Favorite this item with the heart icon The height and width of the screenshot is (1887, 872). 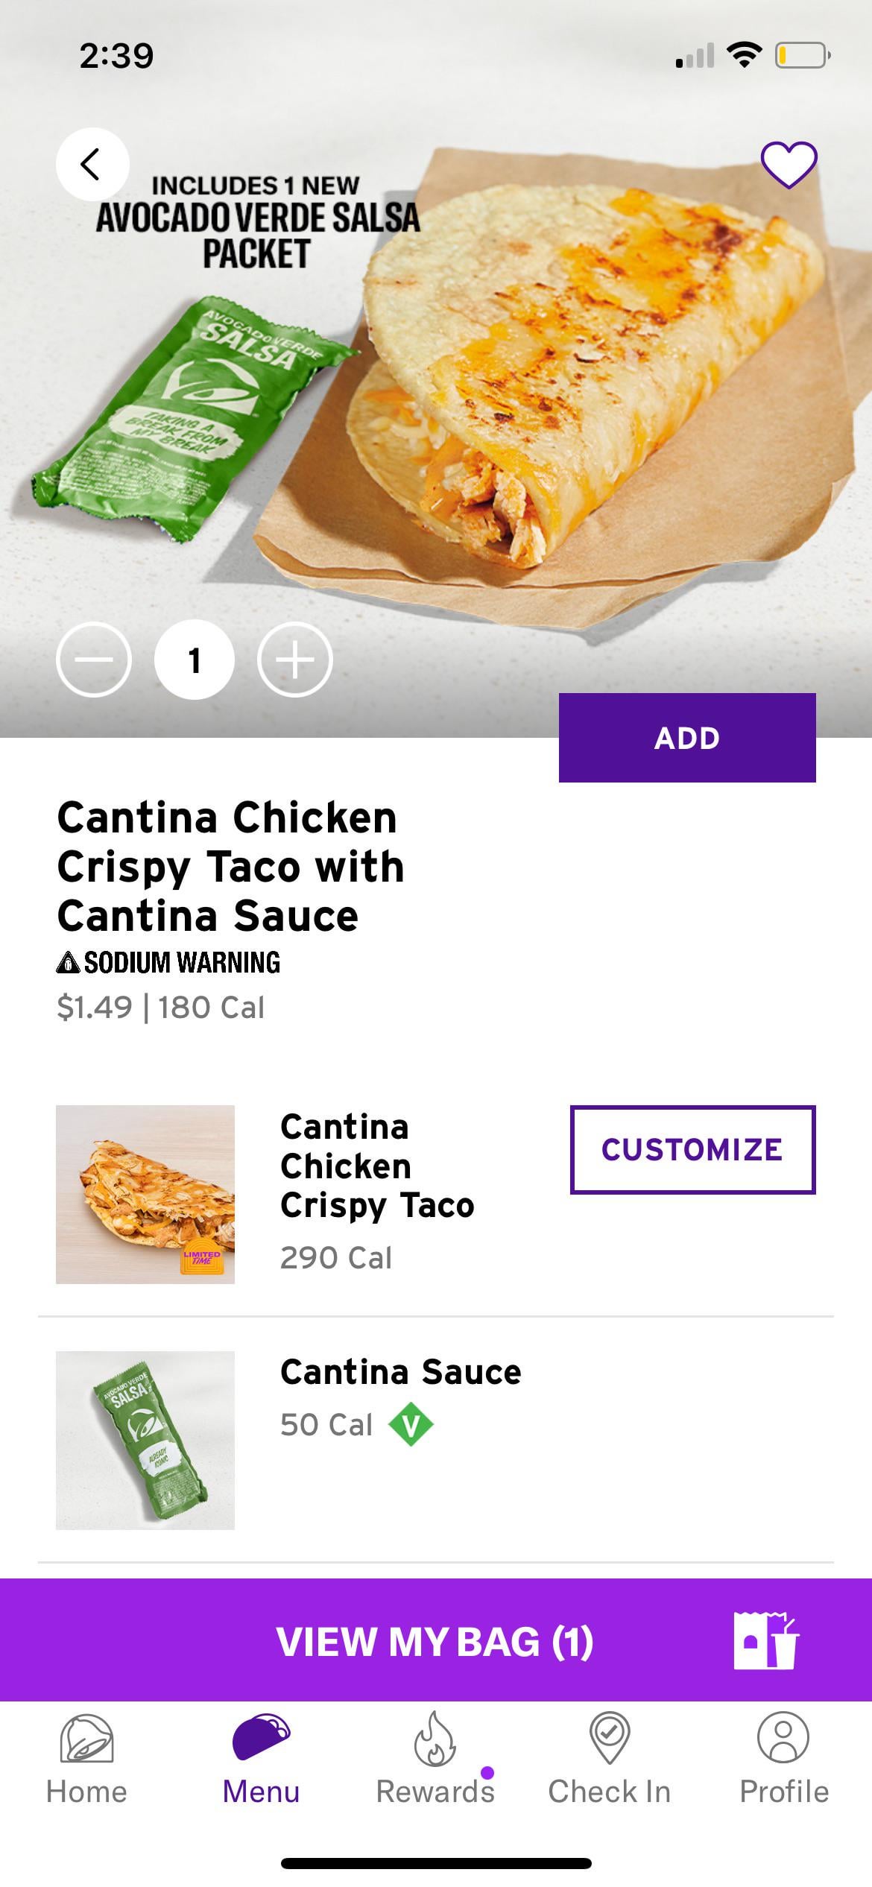789,164
